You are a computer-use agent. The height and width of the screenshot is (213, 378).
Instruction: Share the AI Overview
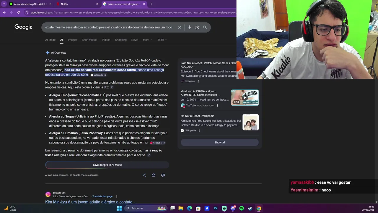coord(144,175)
